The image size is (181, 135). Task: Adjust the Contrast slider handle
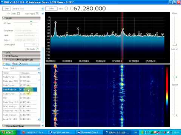(175, 77)
